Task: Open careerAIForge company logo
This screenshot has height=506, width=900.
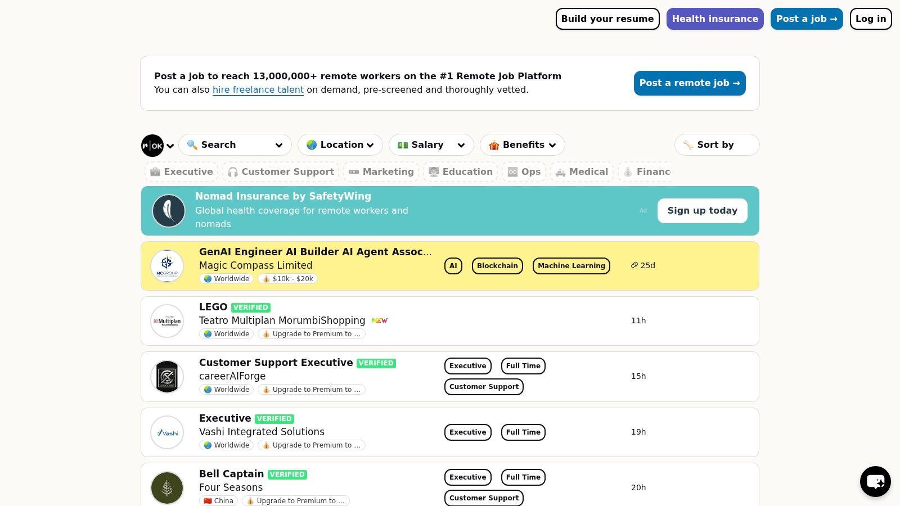Action: 167,377
